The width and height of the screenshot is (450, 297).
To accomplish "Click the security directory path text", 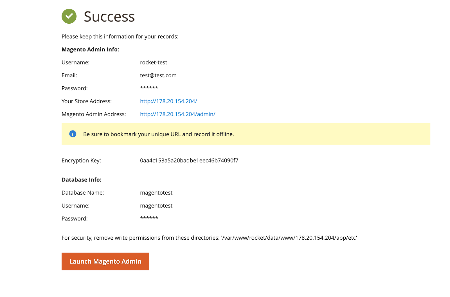I will (x=289, y=238).
